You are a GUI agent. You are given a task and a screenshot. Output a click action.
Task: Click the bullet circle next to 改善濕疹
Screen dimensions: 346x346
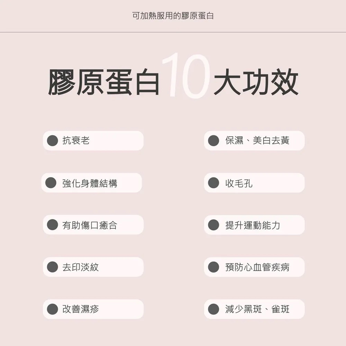point(52,309)
